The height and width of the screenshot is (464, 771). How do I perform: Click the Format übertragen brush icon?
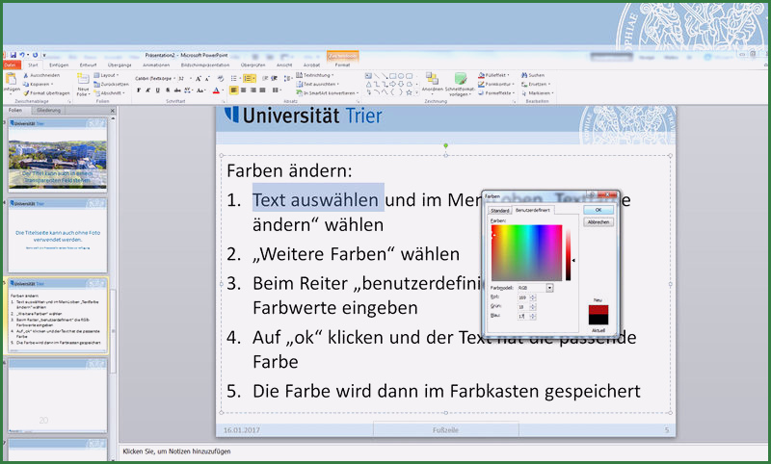[x=26, y=92]
